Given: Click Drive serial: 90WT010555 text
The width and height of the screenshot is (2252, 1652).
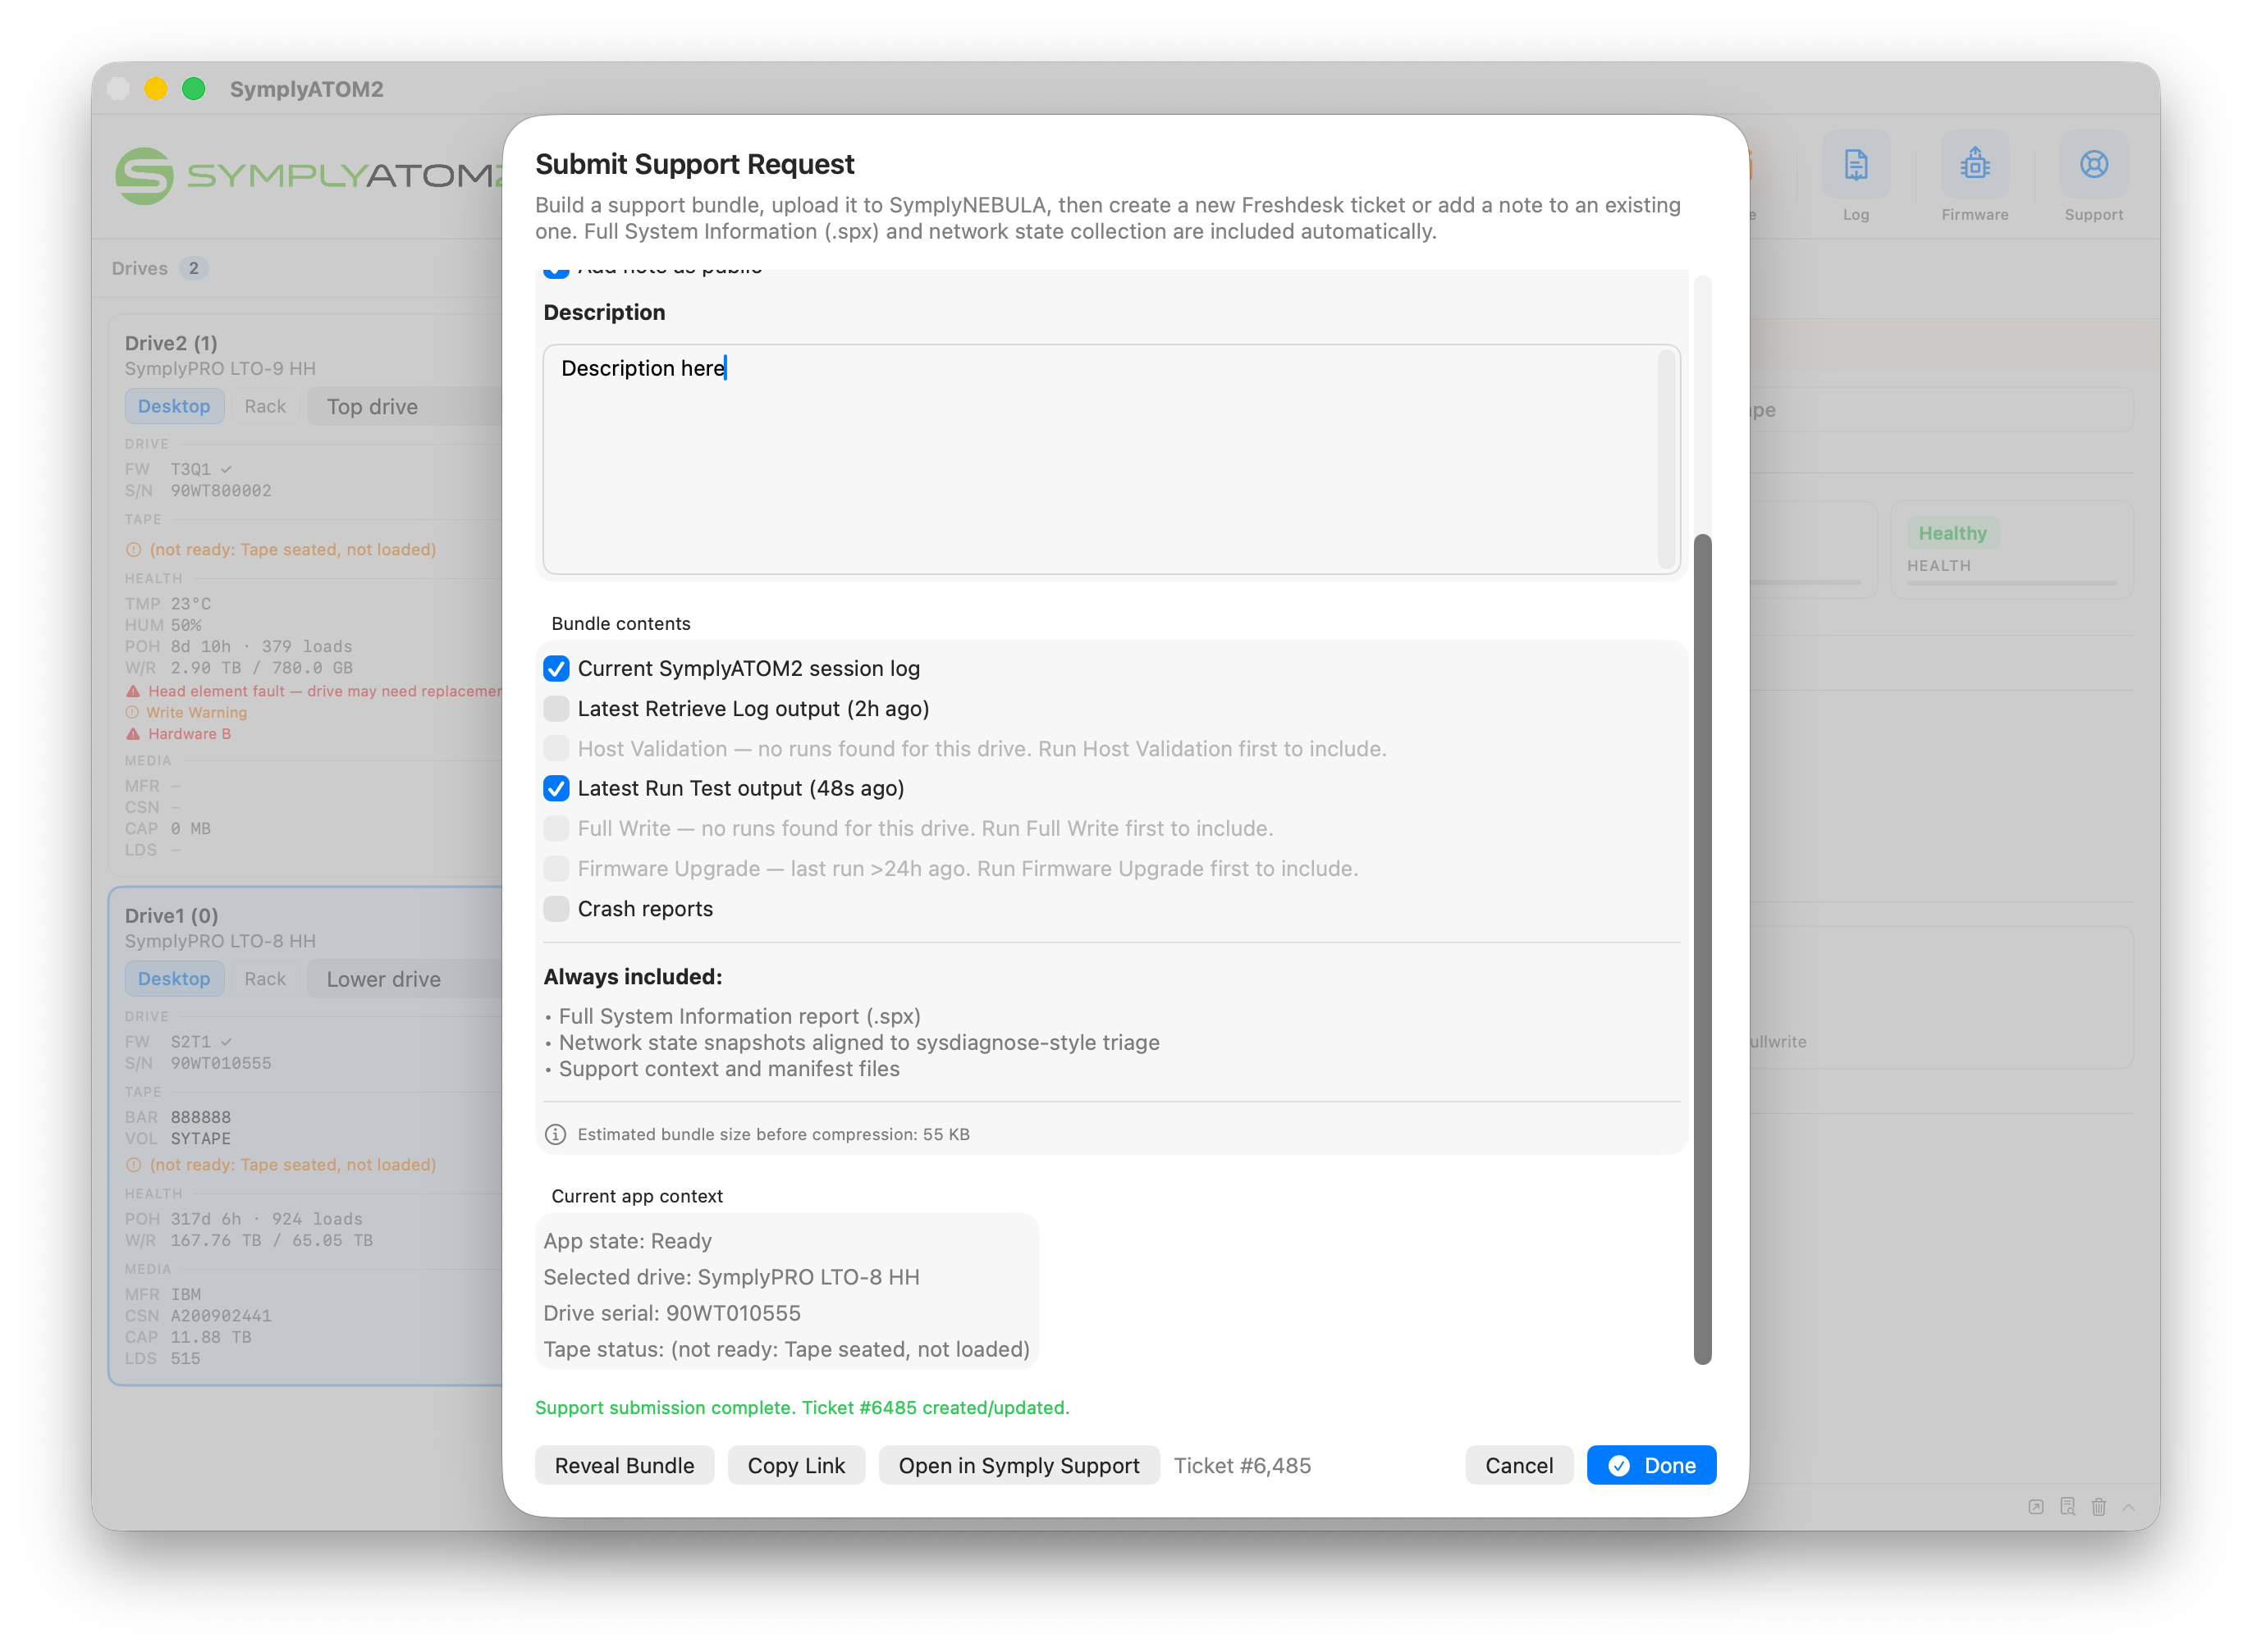Looking at the screenshot, I should tap(672, 1313).
